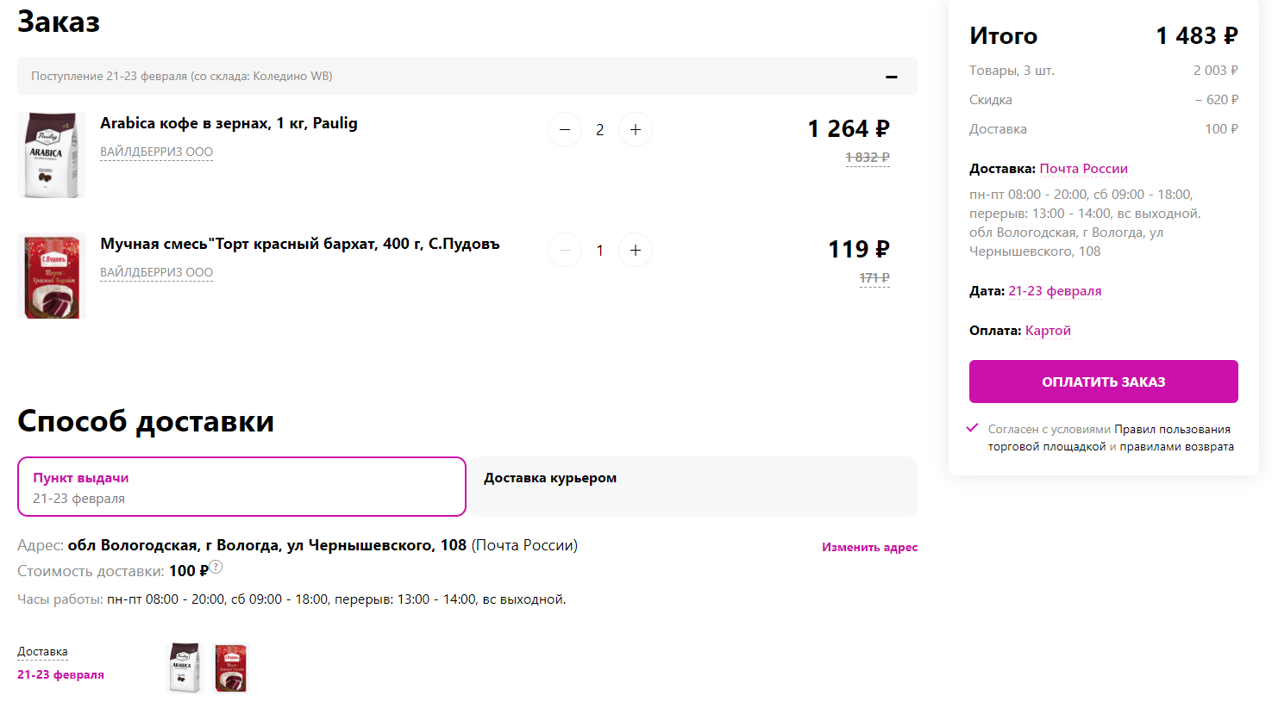The height and width of the screenshot is (720, 1272).
Task: Decrease red velvet cake mix quantity
Action: (565, 251)
